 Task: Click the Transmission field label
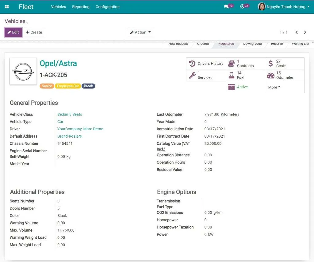[x=168, y=201]
